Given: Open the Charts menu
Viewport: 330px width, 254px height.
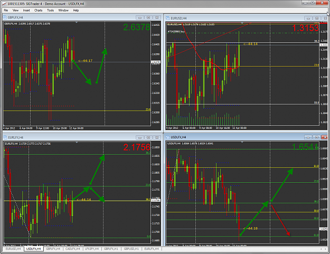Looking at the screenshot, I should point(39,11).
